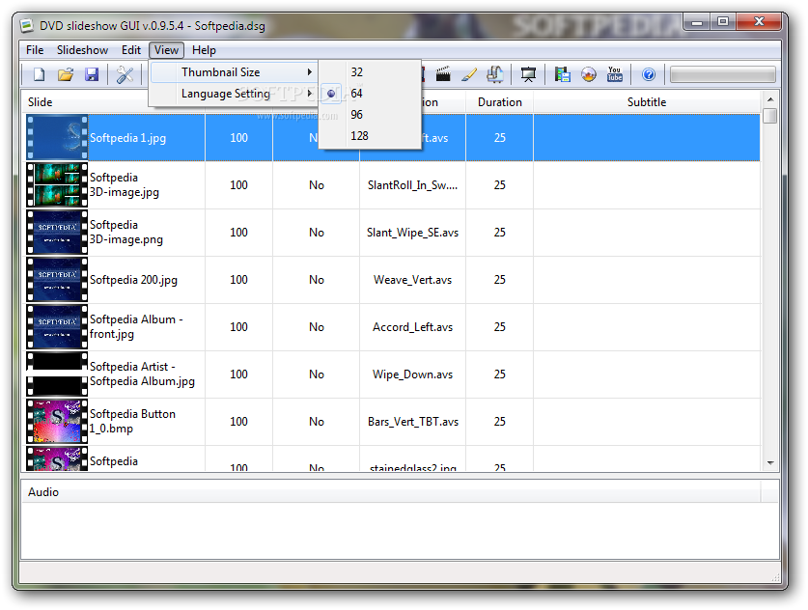Select thumbnail size 64 radio option
808x610 pixels.
tap(331, 94)
